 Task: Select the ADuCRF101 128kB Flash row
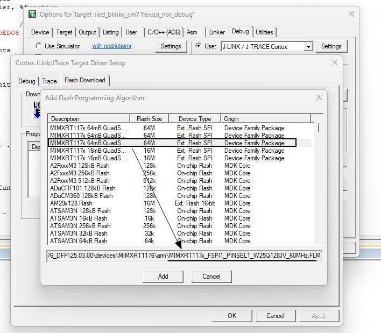pyautogui.click(x=179, y=188)
